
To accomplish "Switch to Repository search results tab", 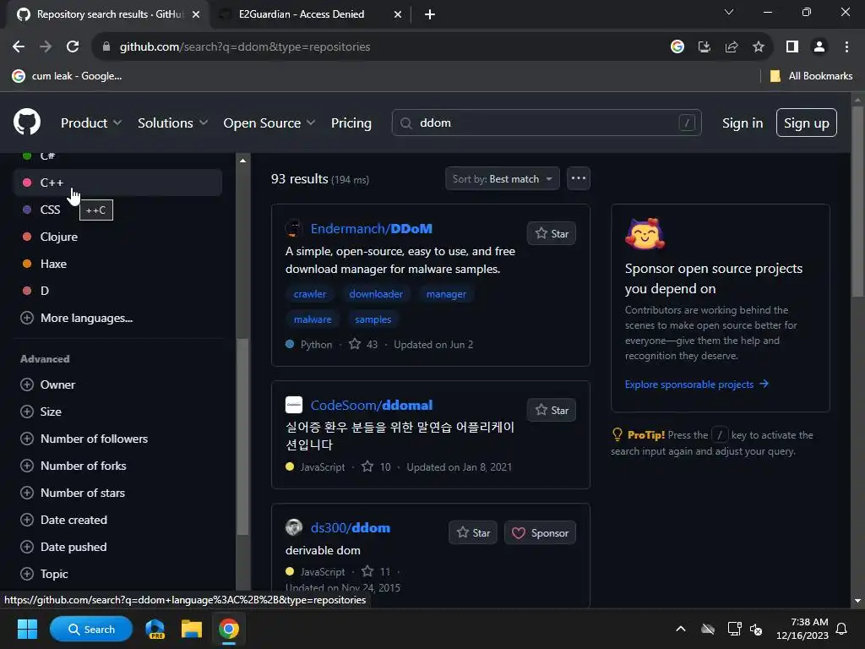I will coord(107,14).
